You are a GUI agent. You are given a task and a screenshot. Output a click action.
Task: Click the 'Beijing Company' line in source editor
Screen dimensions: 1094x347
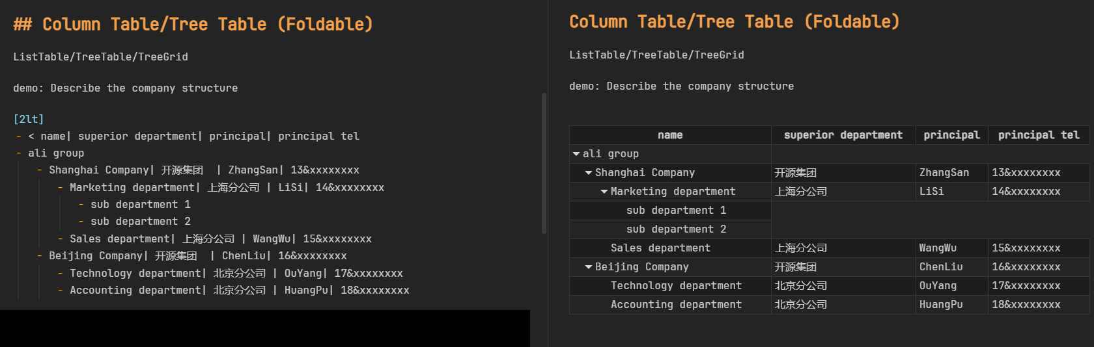pyautogui.click(x=96, y=256)
